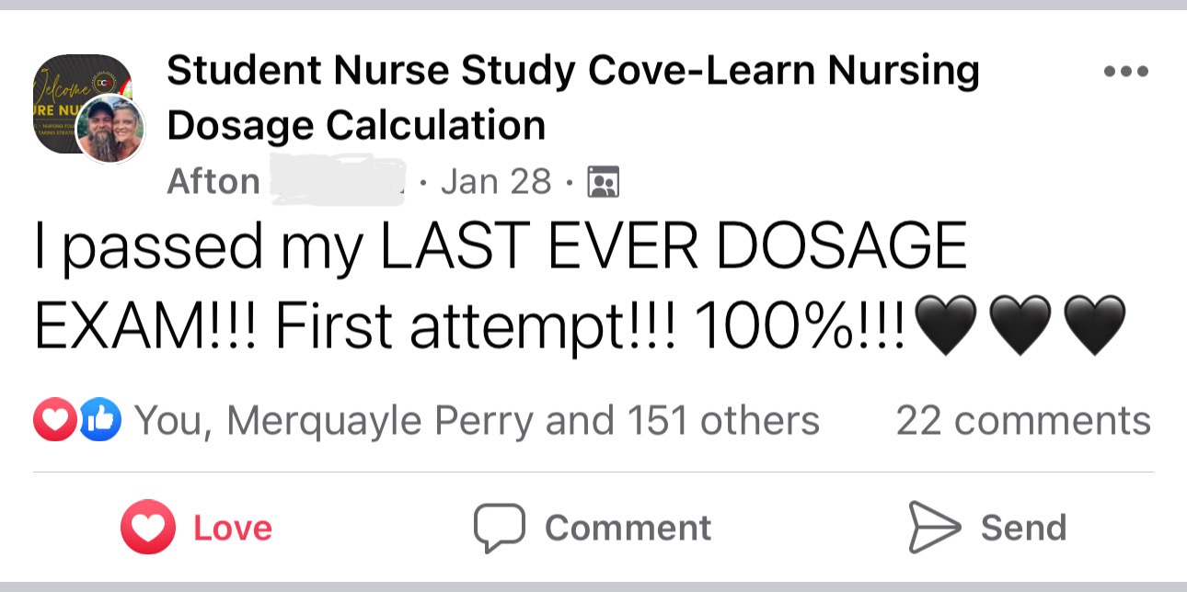Click the first black heart emoji
The image size is (1187, 592).
949,325
